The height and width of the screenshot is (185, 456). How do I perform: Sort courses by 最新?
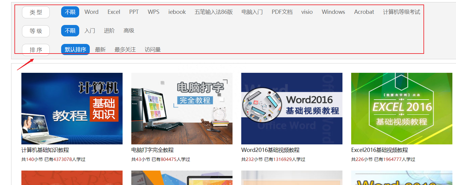tap(100, 50)
